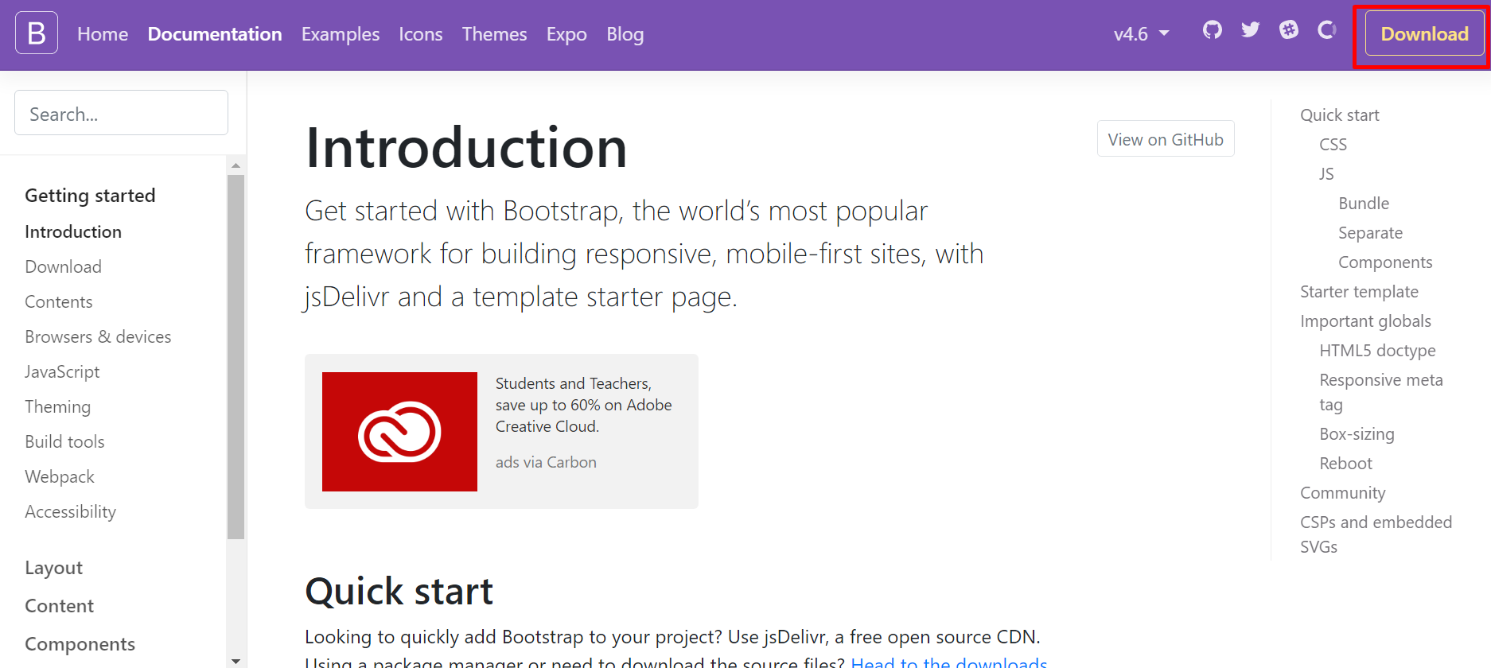The image size is (1491, 668).
Task: Open the Themes nav item
Action: point(494,34)
